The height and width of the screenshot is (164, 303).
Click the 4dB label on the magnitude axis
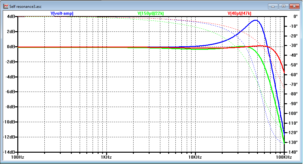[11, 17]
